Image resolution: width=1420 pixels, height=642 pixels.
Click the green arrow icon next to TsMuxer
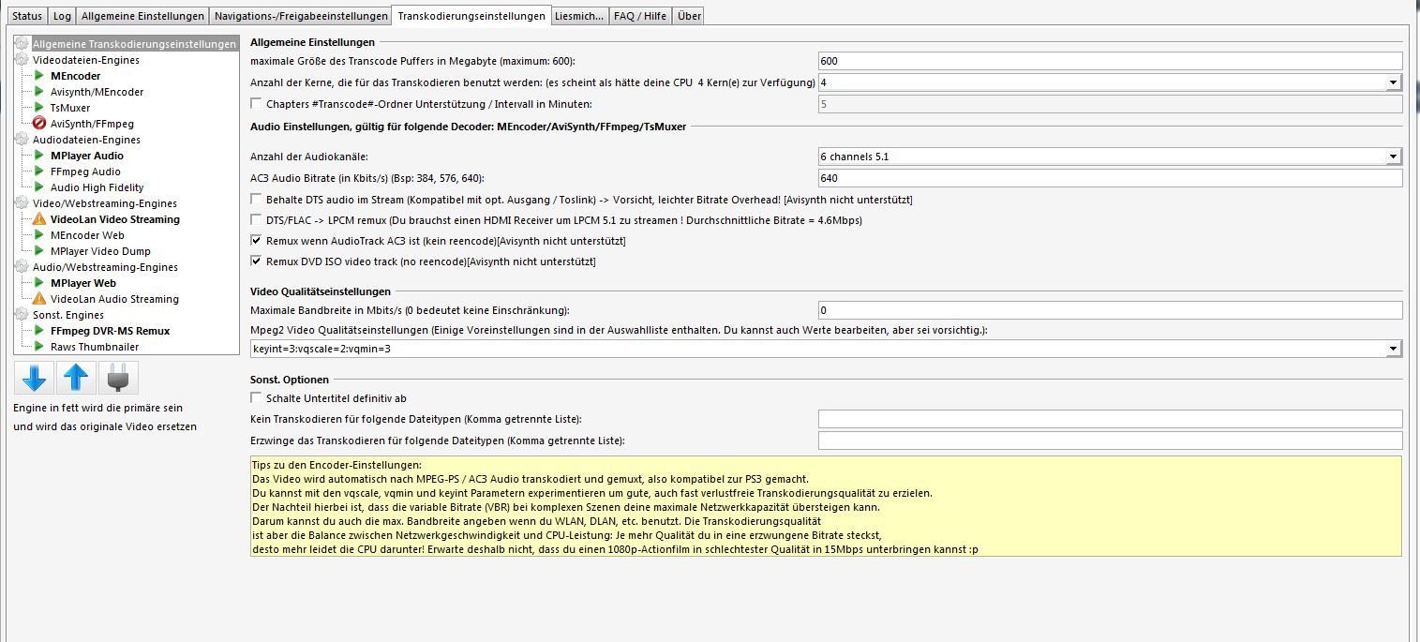pyautogui.click(x=39, y=108)
